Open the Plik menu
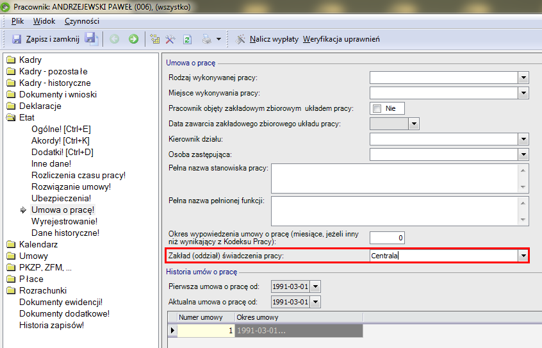The image size is (542, 348). [x=17, y=21]
